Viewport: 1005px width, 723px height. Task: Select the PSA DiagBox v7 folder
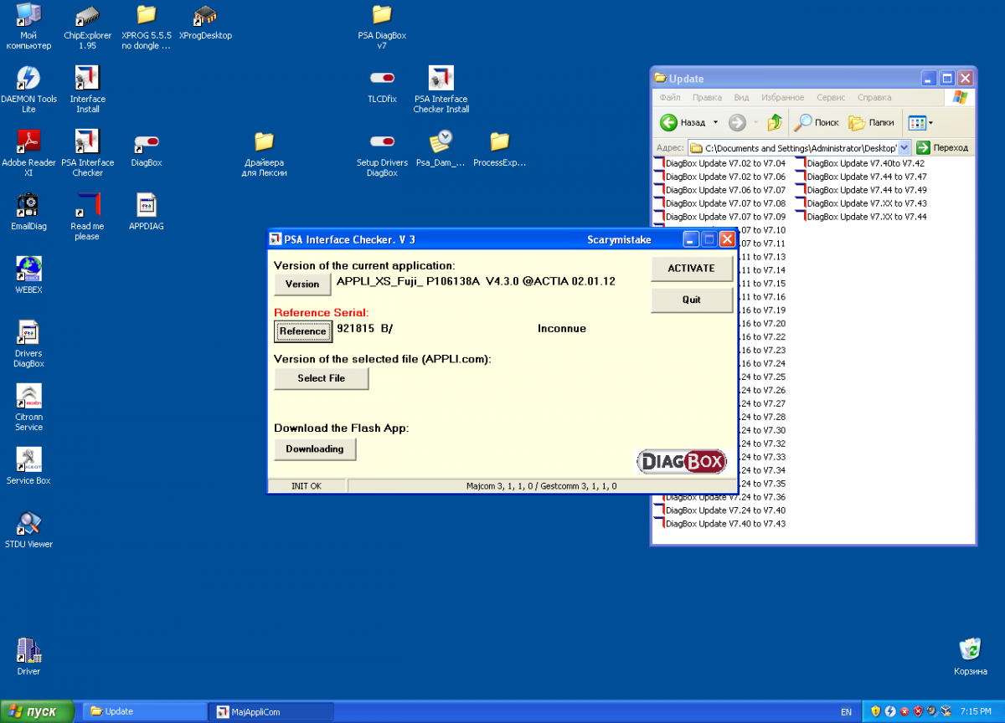[x=382, y=15]
